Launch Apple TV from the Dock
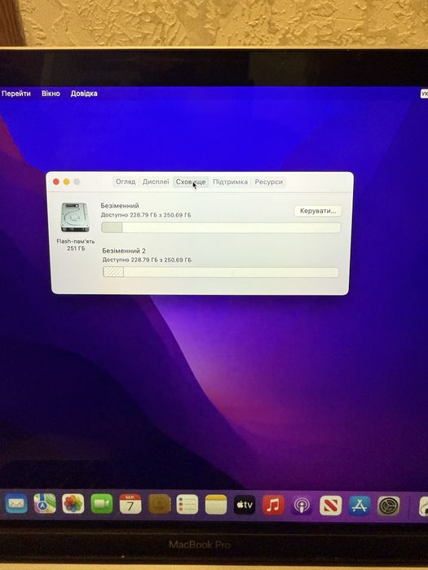This screenshot has width=428, height=570. [245, 505]
